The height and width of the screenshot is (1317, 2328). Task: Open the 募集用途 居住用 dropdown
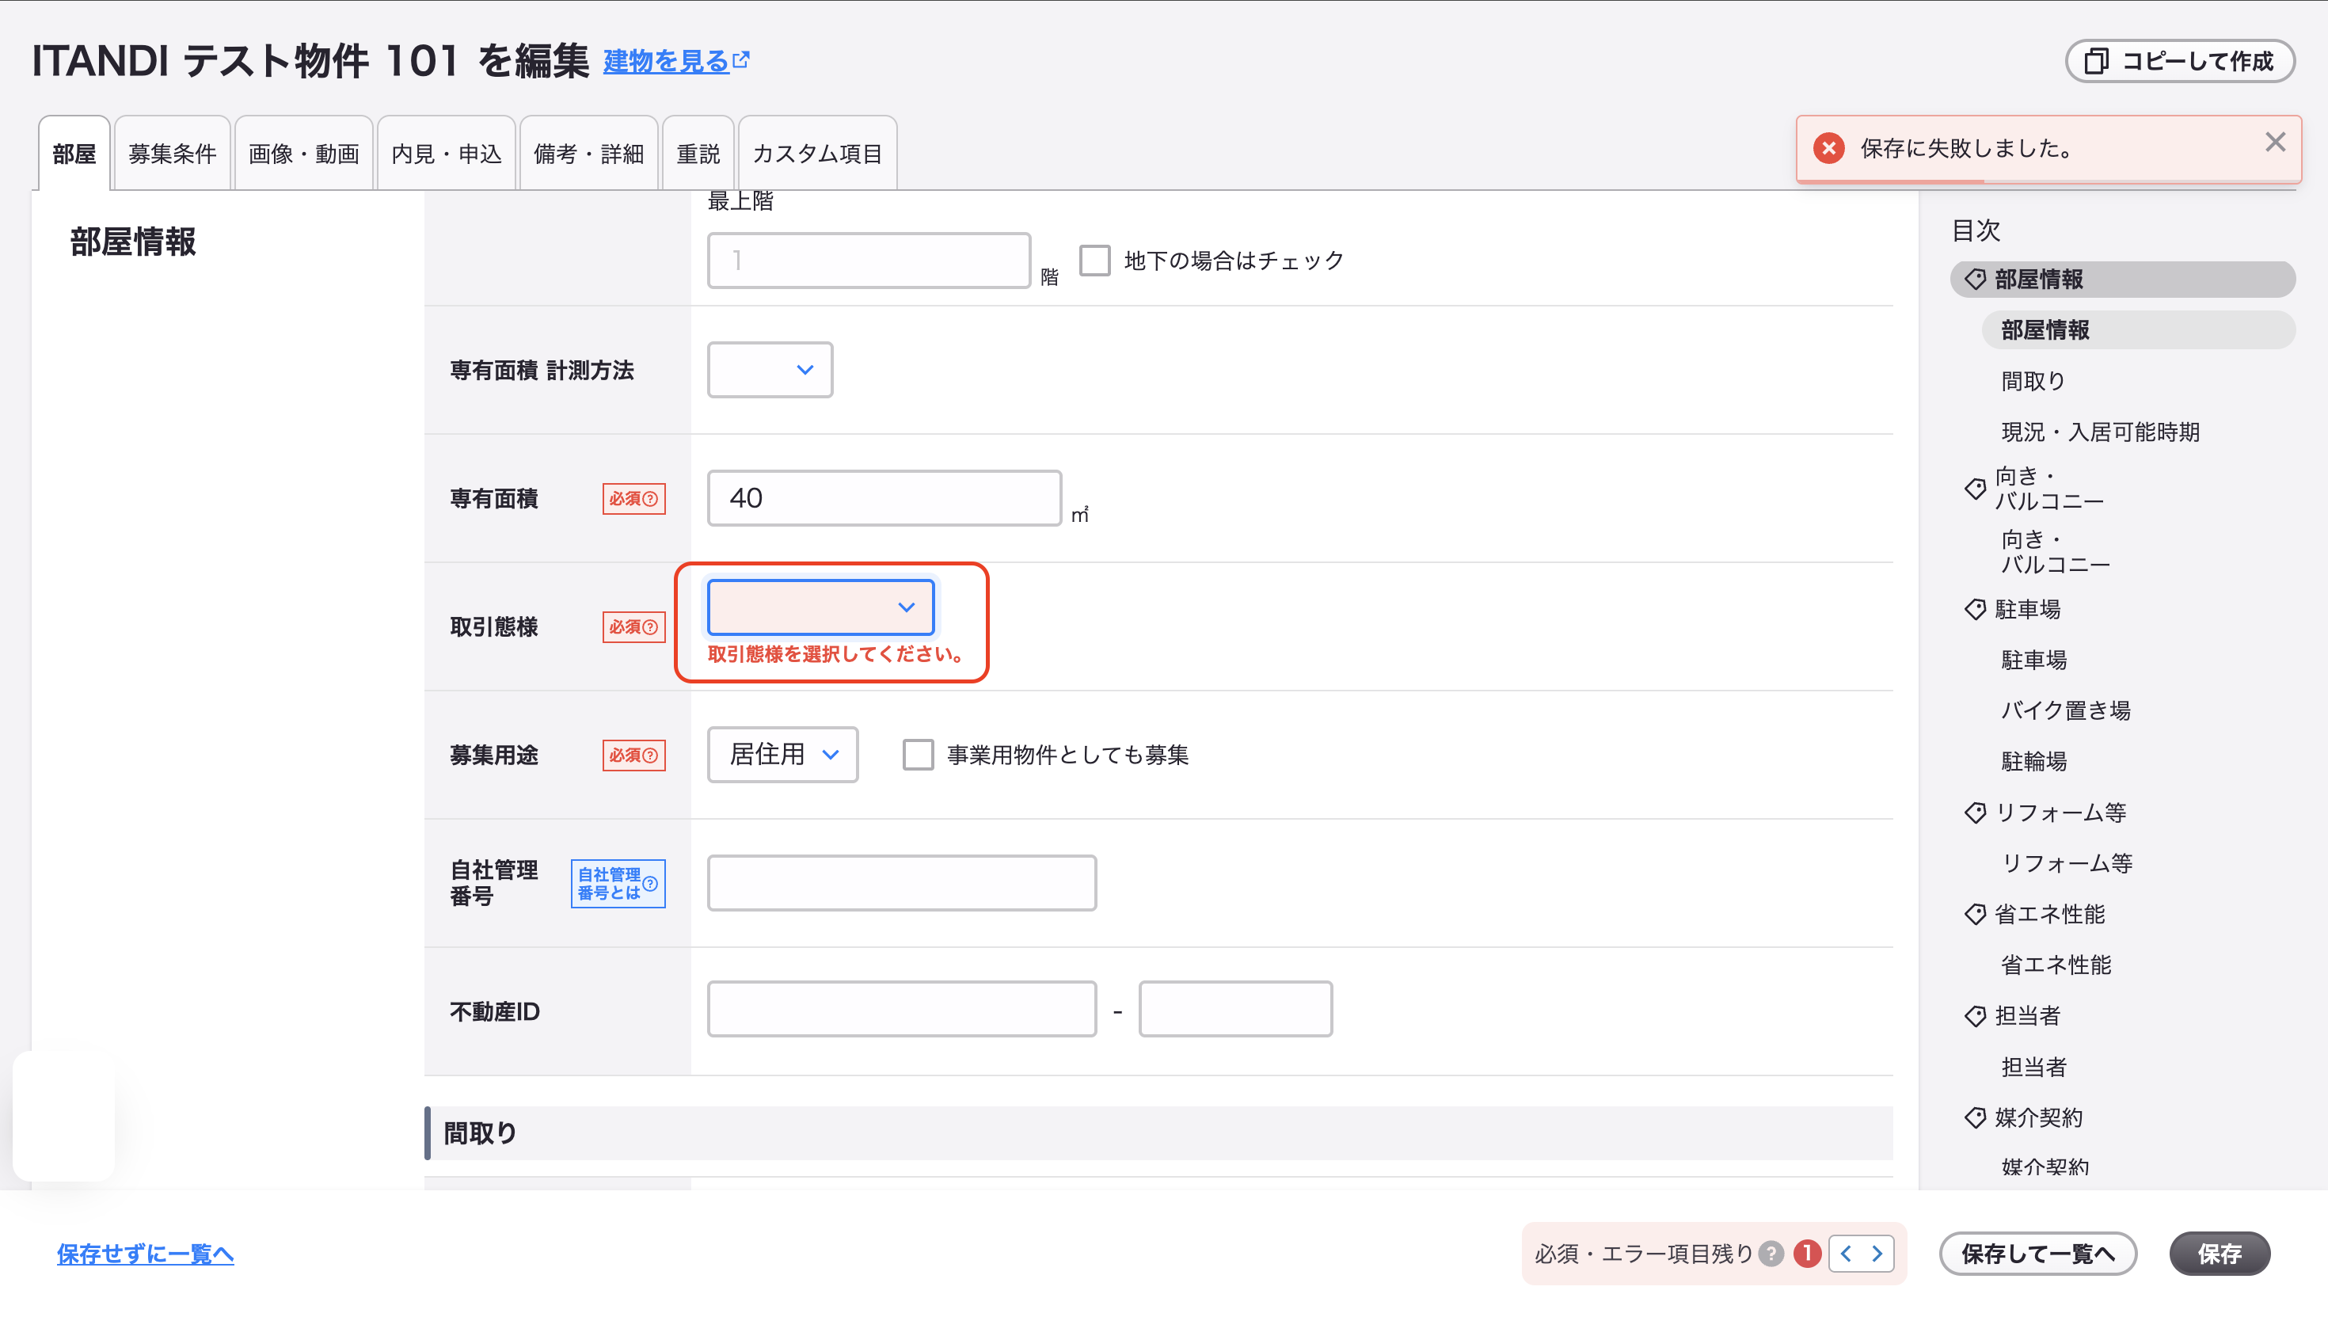(x=782, y=755)
